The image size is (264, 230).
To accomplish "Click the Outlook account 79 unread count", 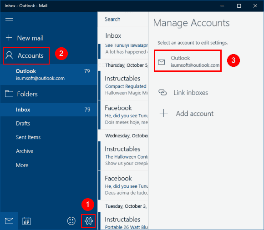I will [87, 71].
